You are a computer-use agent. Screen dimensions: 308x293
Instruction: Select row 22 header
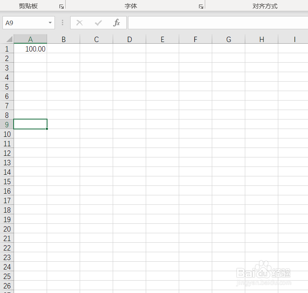pos(7,248)
